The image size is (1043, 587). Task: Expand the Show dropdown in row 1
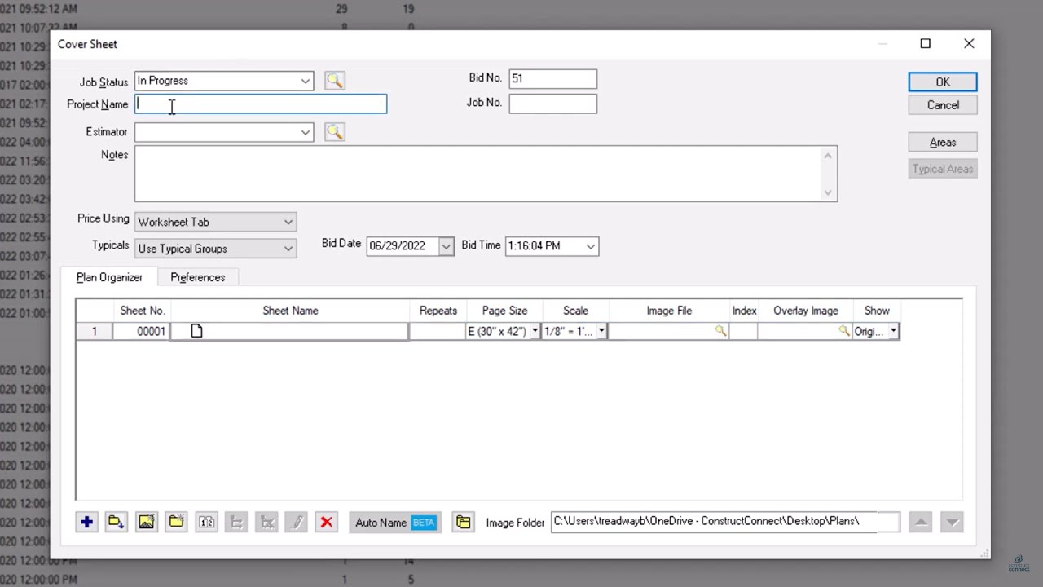(x=893, y=331)
